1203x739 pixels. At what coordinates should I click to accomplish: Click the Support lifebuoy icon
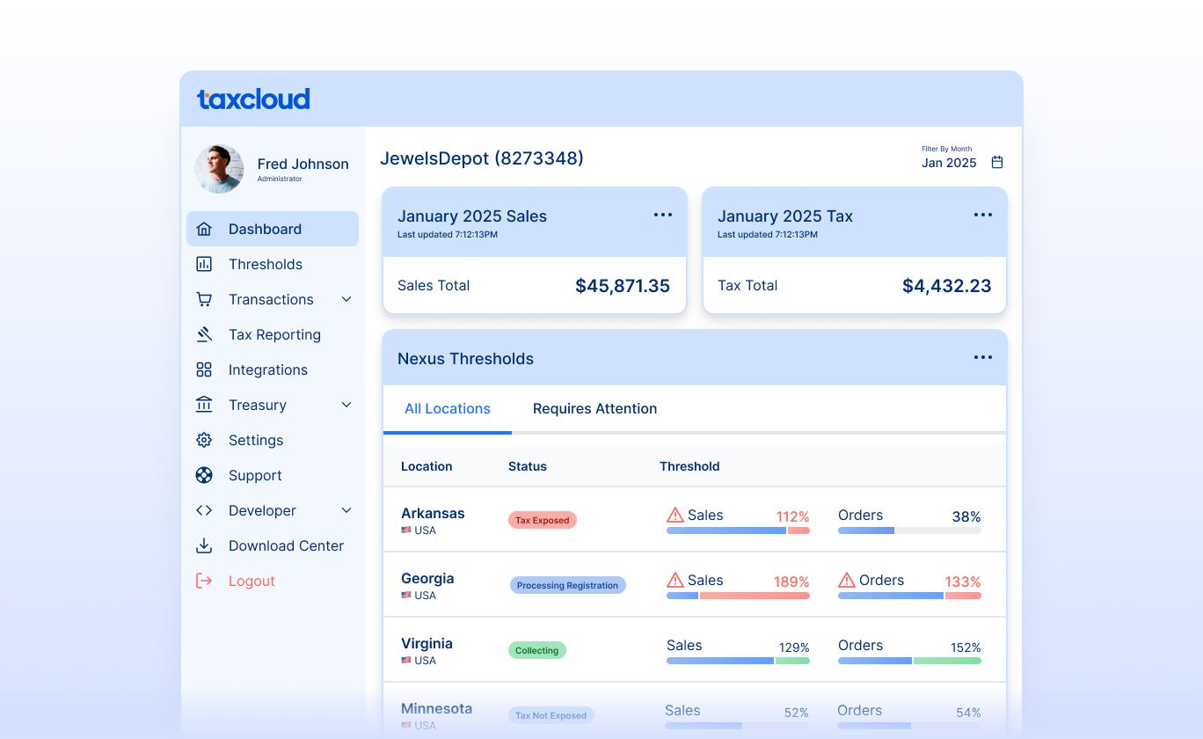tap(204, 475)
